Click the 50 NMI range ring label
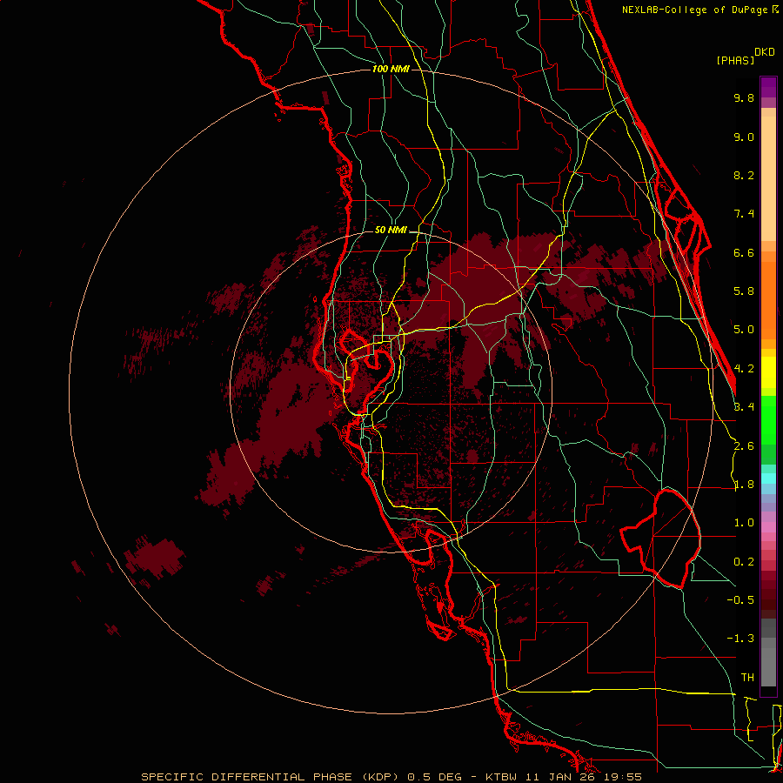The width and height of the screenshot is (783, 783). tap(391, 231)
